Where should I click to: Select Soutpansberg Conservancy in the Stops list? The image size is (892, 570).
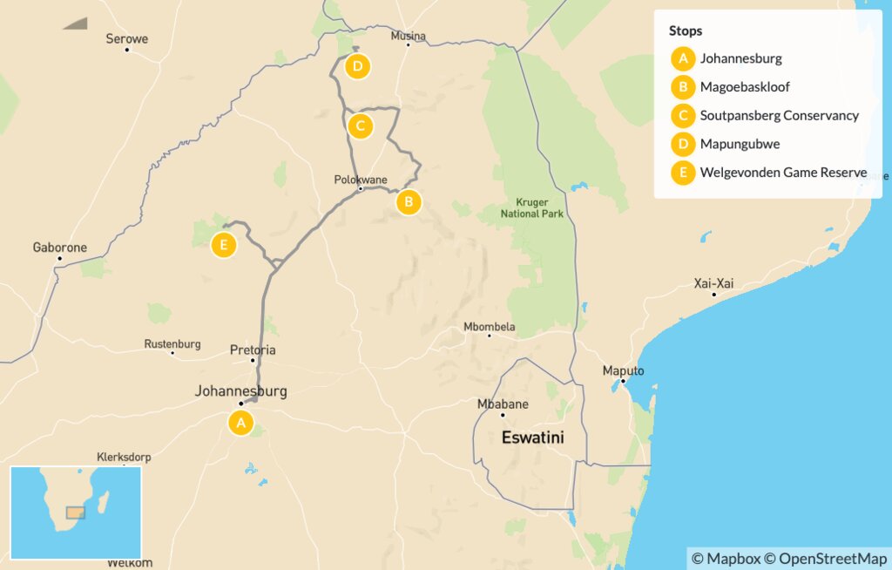click(x=779, y=116)
